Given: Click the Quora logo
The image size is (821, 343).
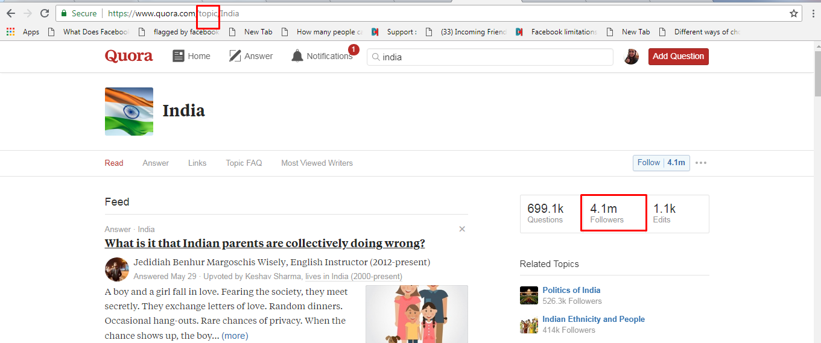Looking at the screenshot, I should pyautogui.click(x=128, y=56).
